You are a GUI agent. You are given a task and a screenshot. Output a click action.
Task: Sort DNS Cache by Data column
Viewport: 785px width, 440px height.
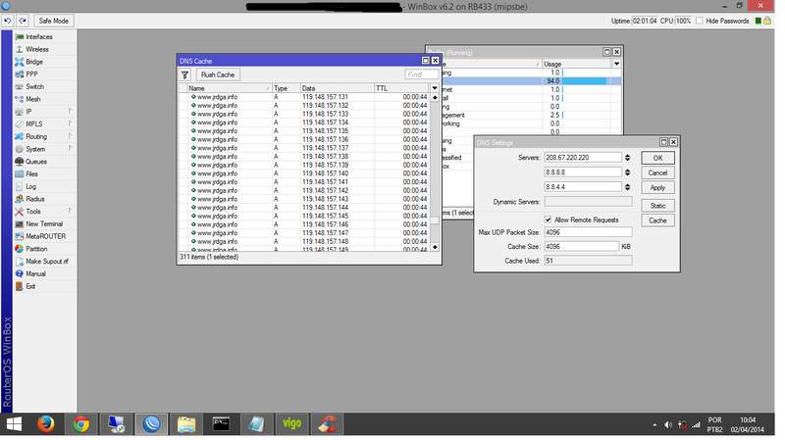[337, 88]
